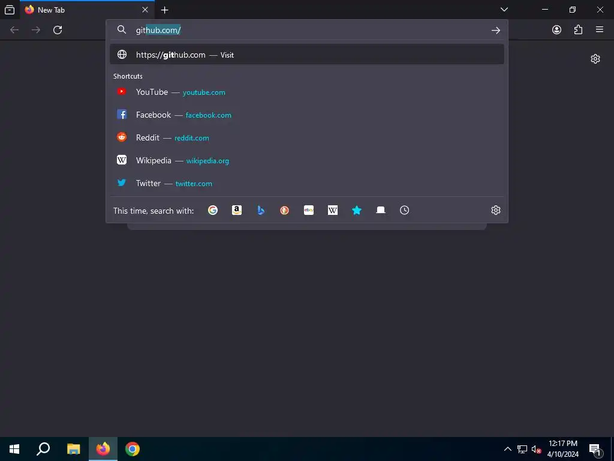The image size is (614, 461).
Task: Search bookmarks with star icon
Action: [x=356, y=210]
